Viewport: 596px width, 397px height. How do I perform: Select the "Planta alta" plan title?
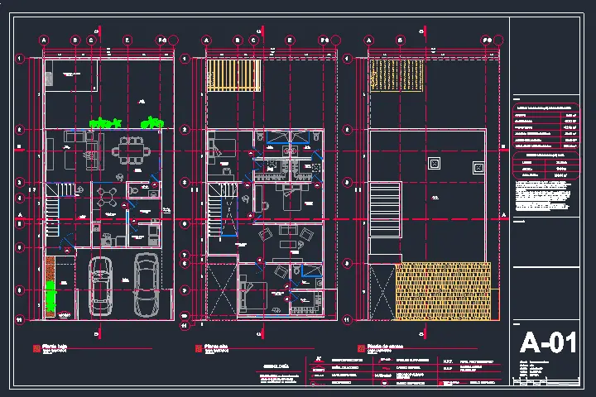tap(216, 346)
